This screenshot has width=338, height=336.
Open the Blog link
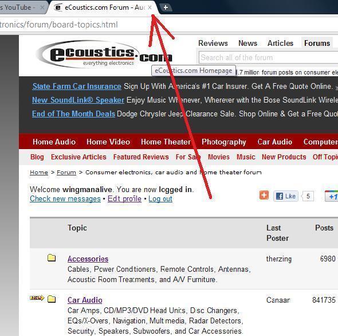coord(37,157)
